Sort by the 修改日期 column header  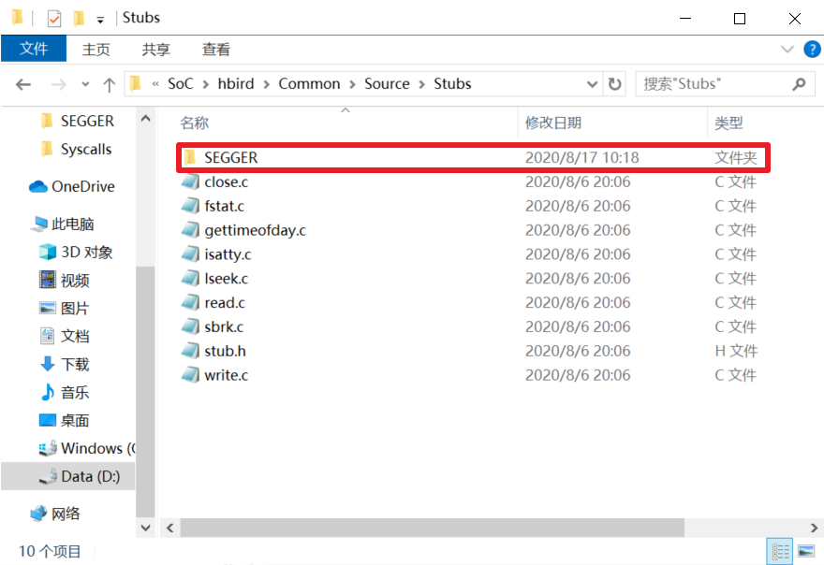pos(553,123)
